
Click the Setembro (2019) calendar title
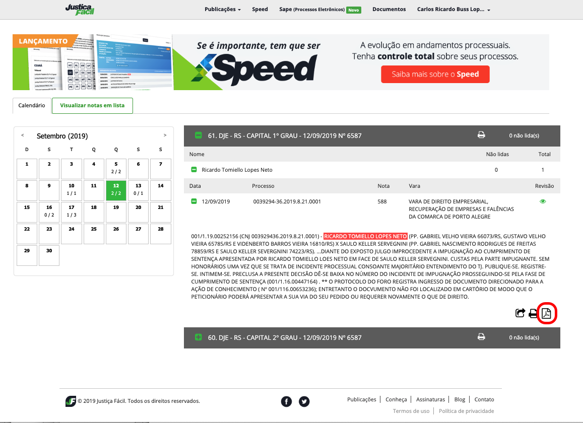click(62, 136)
